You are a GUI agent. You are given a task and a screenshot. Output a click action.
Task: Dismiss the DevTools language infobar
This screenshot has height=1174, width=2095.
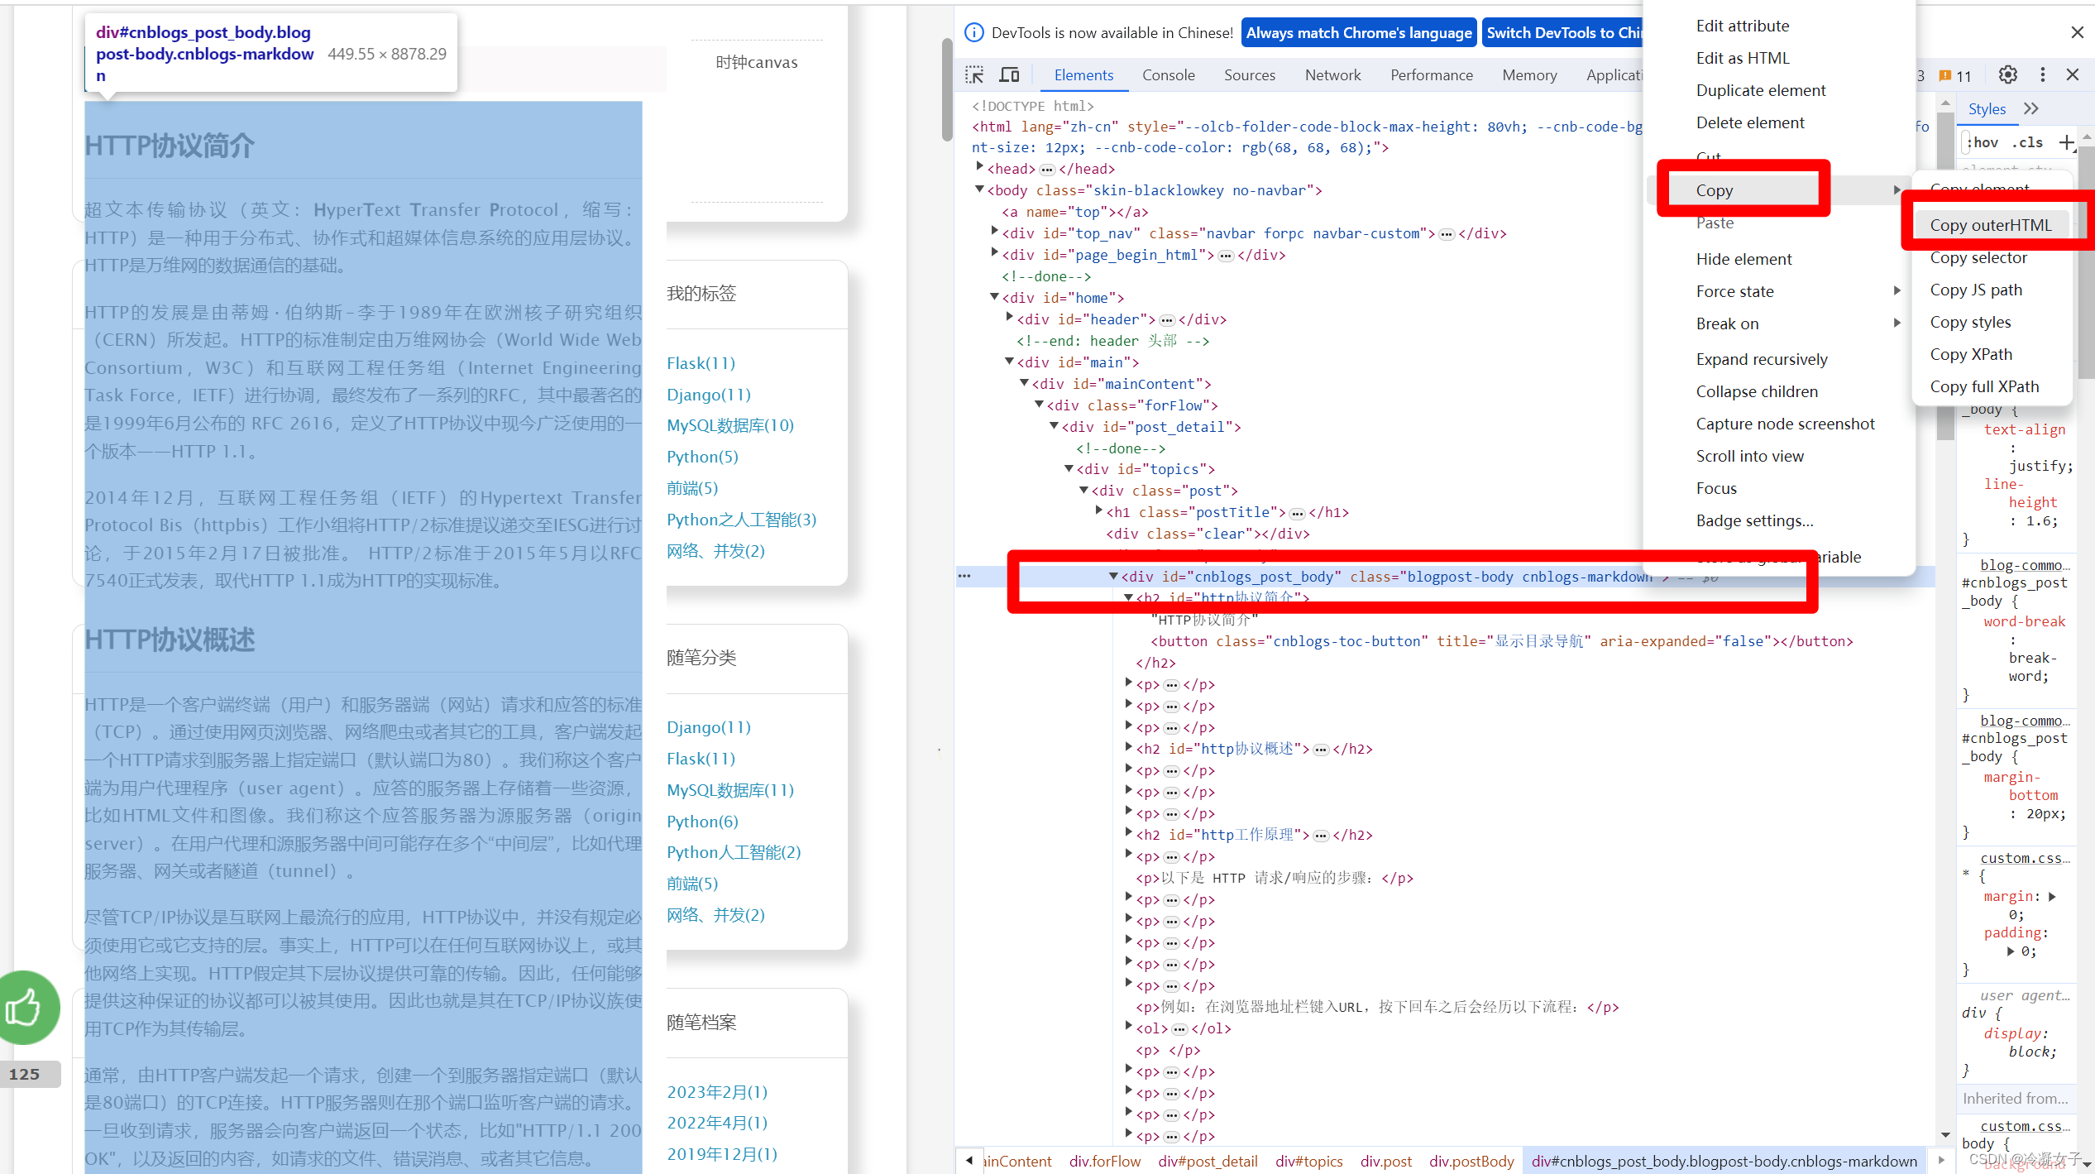(x=2077, y=32)
